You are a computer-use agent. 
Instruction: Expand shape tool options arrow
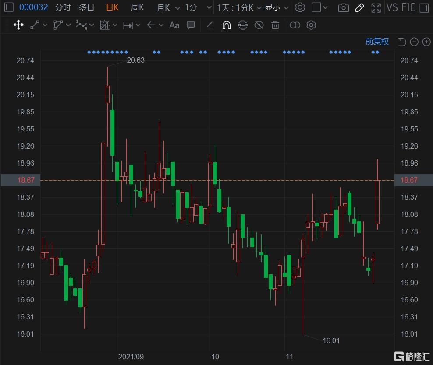[x=68, y=25]
